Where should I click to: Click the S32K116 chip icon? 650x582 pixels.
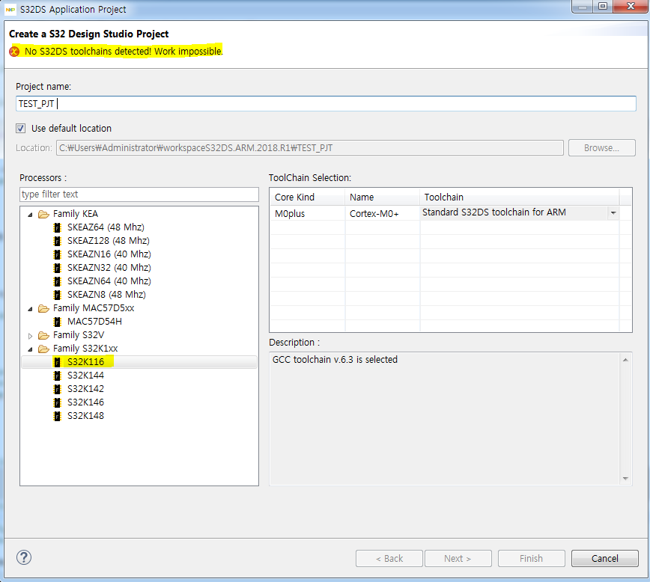(x=57, y=362)
